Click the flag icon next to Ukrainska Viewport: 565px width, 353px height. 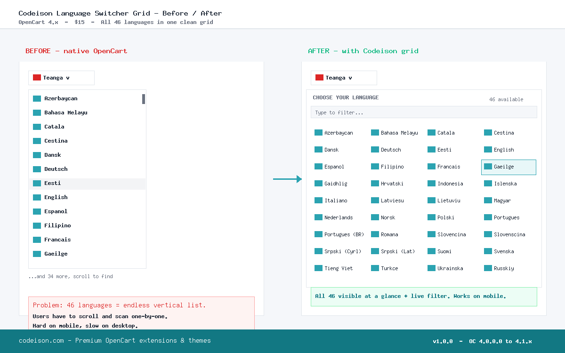click(431, 268)
